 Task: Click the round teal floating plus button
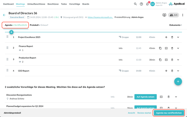click(x=178, y=81)
